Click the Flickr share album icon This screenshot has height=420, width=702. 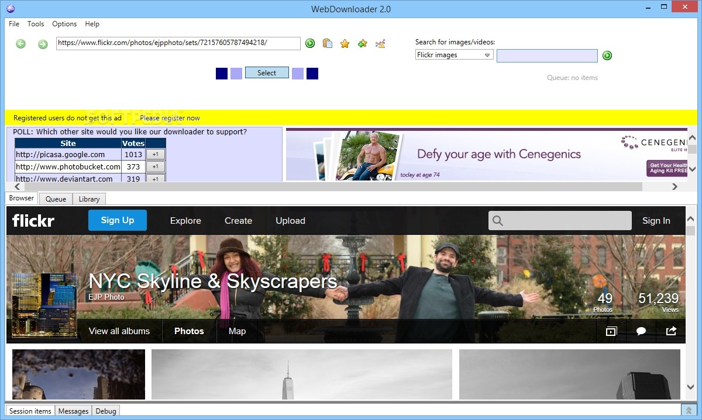(x=671, y=331)
